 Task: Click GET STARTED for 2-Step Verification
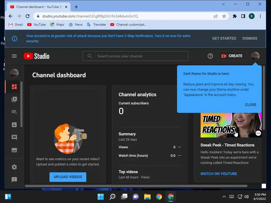point(224,38)
